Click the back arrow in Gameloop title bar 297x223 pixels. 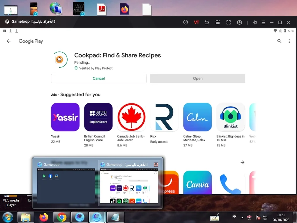(206, 22)
